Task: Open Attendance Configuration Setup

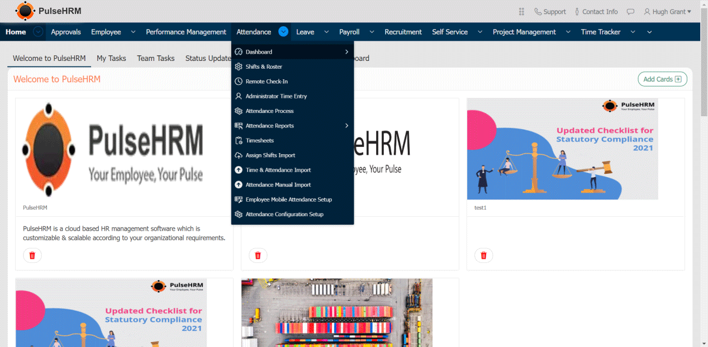Action: point(284,215)
